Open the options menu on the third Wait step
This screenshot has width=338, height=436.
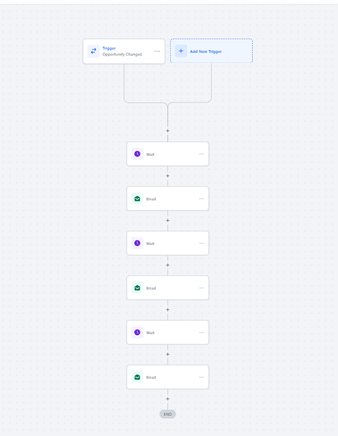[201, 333]
